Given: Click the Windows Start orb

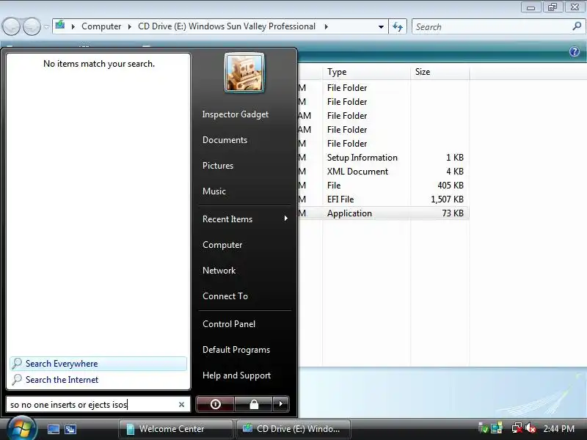Looking at the screenshot, I should [x=21, y=429].
